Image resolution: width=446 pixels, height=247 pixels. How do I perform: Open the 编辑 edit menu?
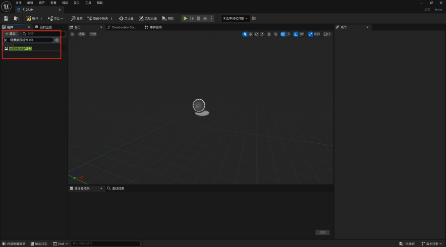[x=30, y=3]
